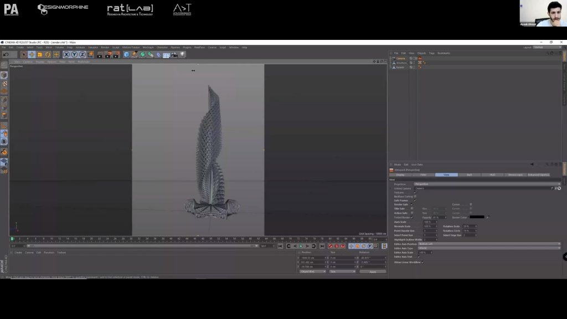Screen dimensions: 567x319
Task: Add a Cube primitive object
Action: pos(127,54)
